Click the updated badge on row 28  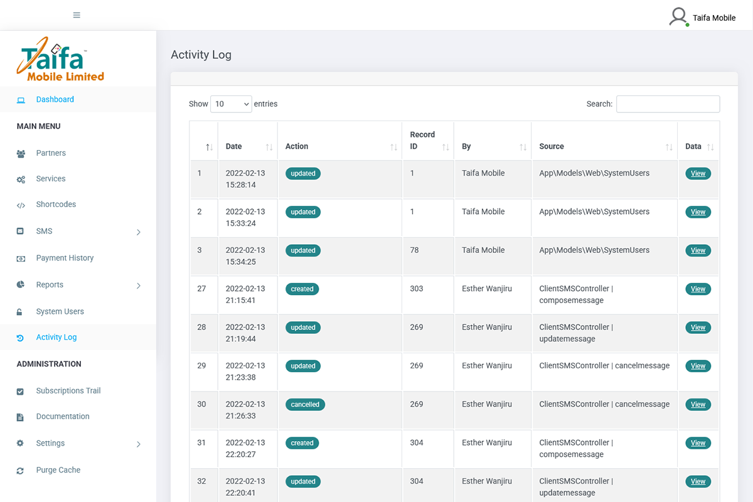303,327
